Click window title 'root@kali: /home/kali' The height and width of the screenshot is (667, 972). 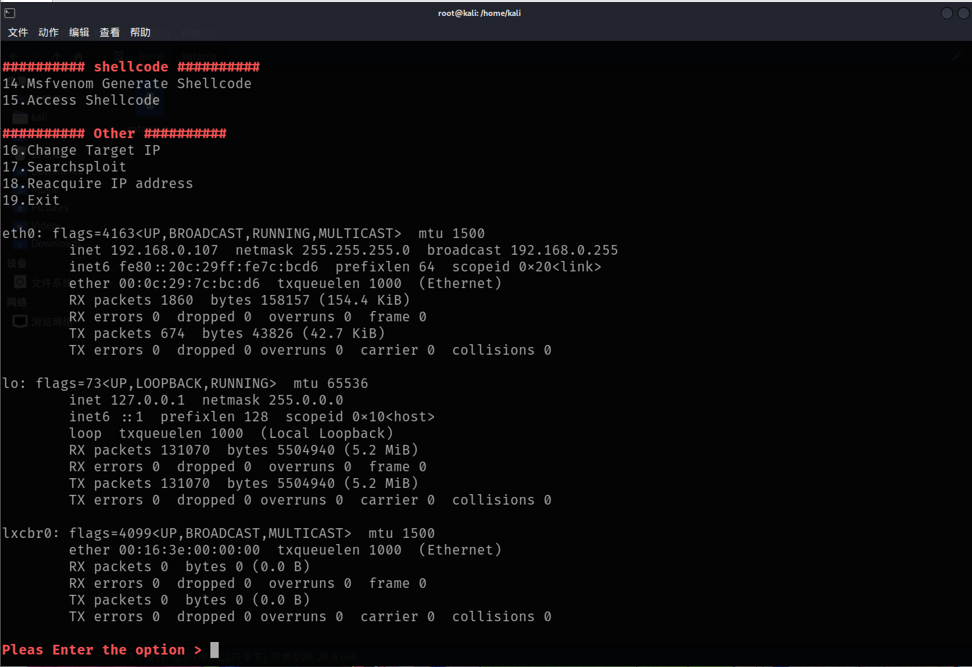[x=479, y=13]
